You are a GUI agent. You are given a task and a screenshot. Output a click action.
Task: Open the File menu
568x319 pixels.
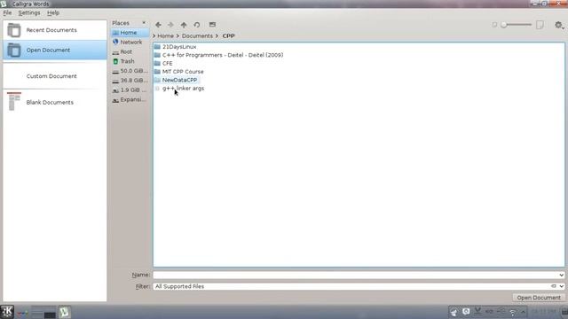[7, 12]
